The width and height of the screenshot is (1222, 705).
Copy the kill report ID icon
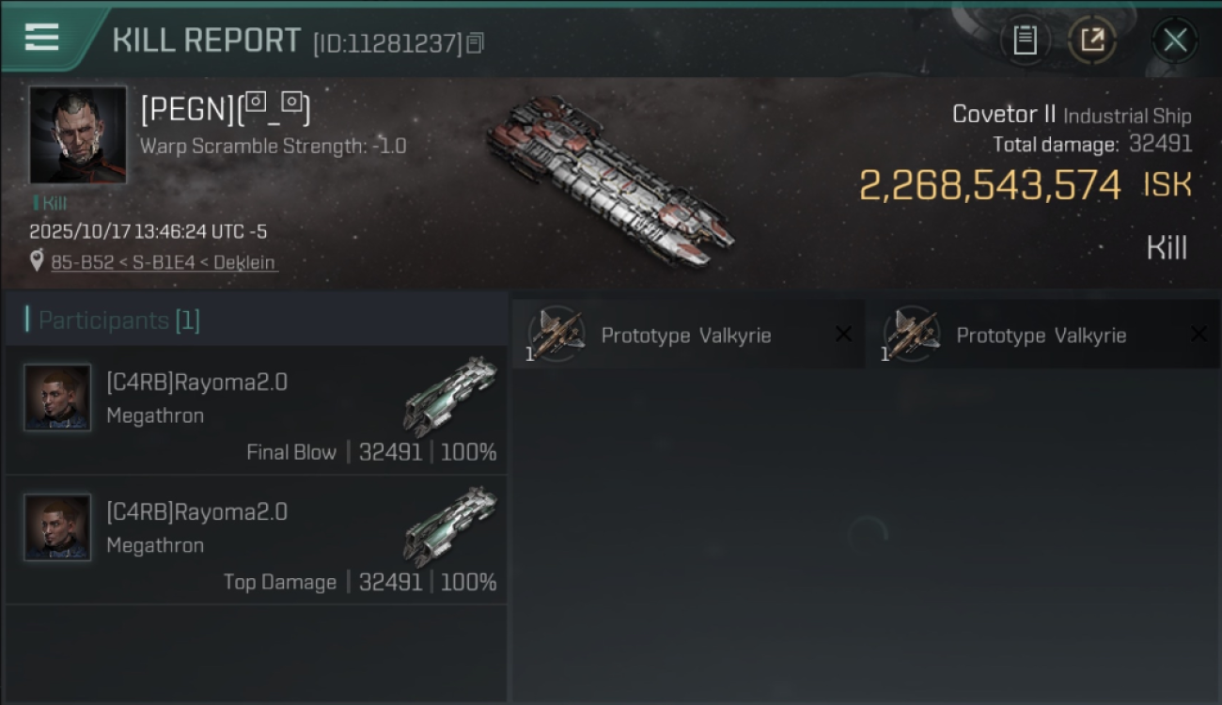tap(476, 43)
